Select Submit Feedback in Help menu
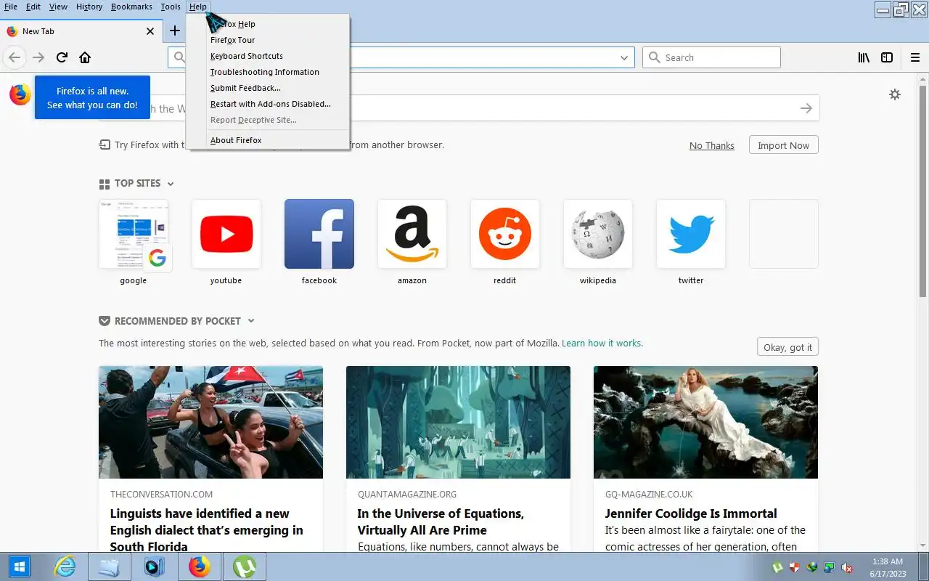Viewport: 929px width, 581px height. coord(269,88)
